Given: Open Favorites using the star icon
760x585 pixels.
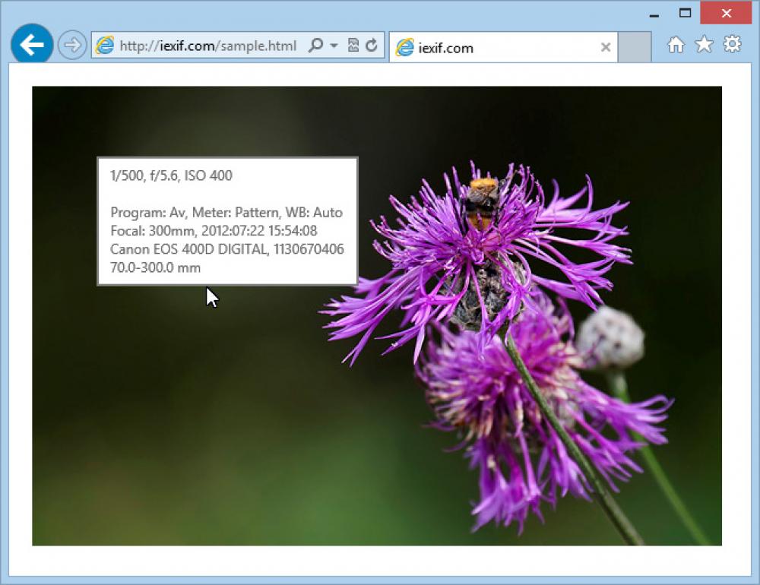Looking at the screenshot, I should pyautogui.click(x=703, y=46).
